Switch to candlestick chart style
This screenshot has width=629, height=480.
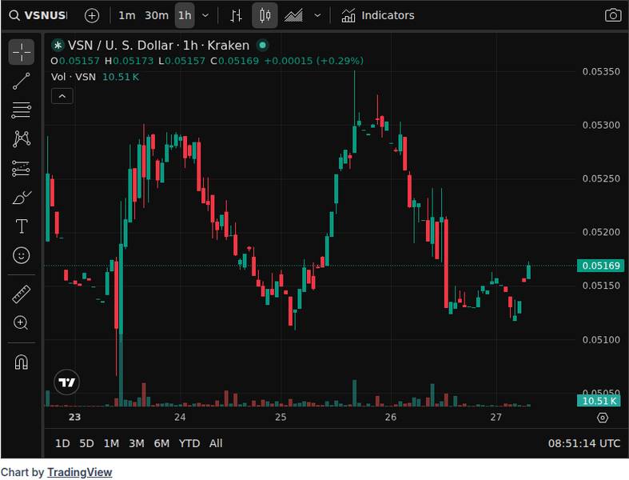265,16
